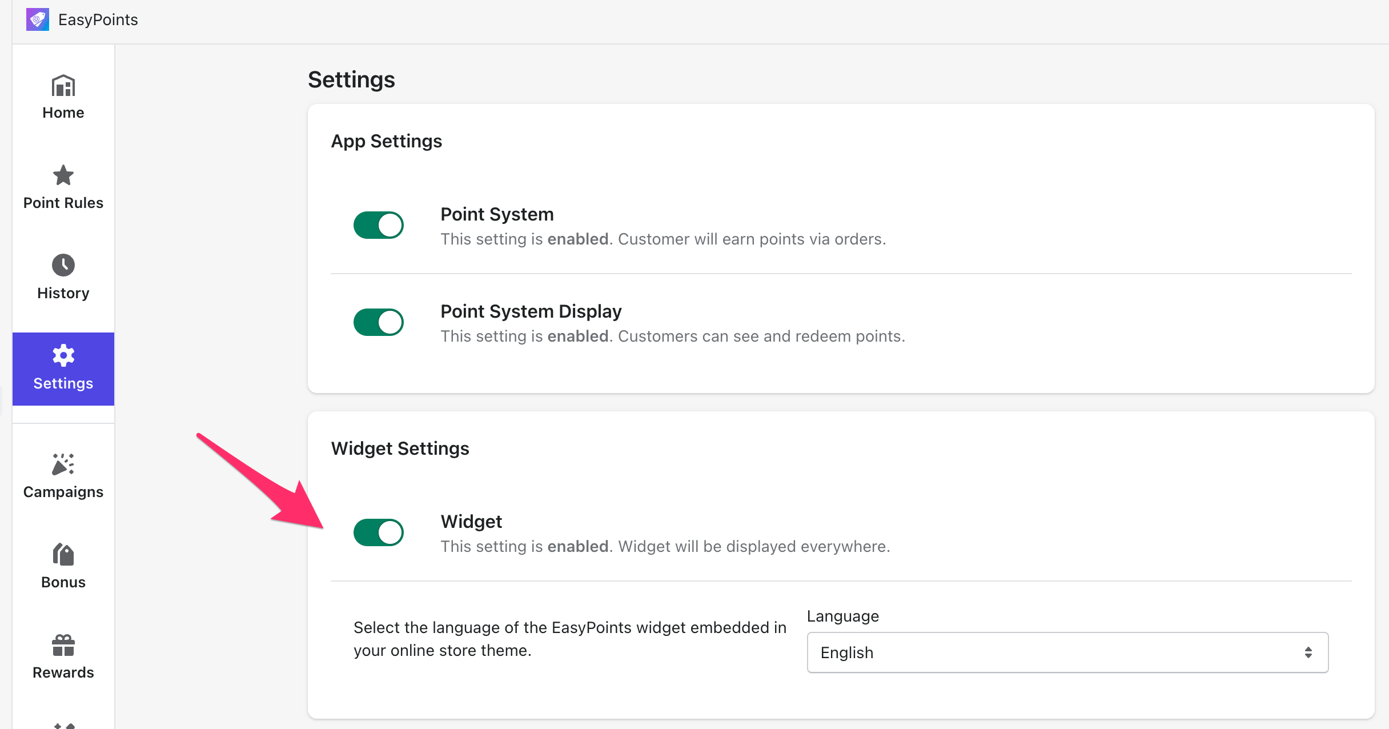Switch off the Widget toggle
Viewport: 1389px width, 729px height.
click(x=378, y=532)
